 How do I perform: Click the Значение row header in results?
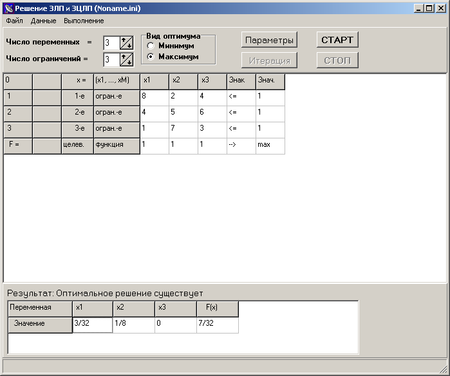point(40,325)
